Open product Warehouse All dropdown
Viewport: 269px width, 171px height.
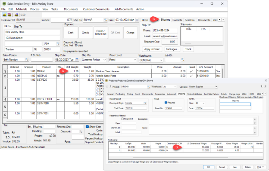pyautogui.click(x=175, y=87)
